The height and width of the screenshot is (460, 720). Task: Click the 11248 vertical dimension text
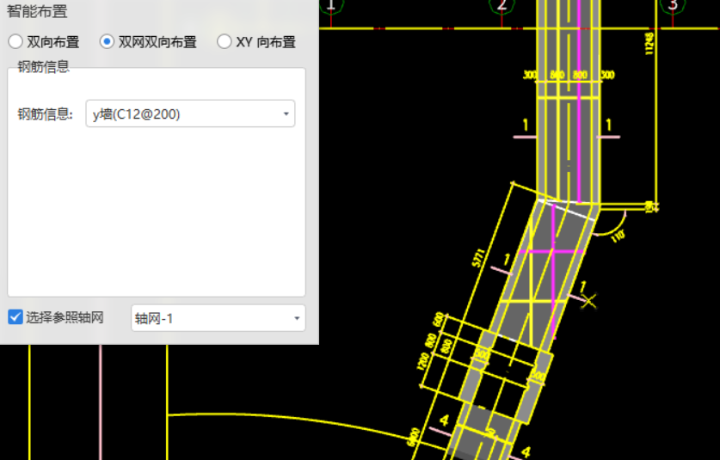click(x=649, y=44)
